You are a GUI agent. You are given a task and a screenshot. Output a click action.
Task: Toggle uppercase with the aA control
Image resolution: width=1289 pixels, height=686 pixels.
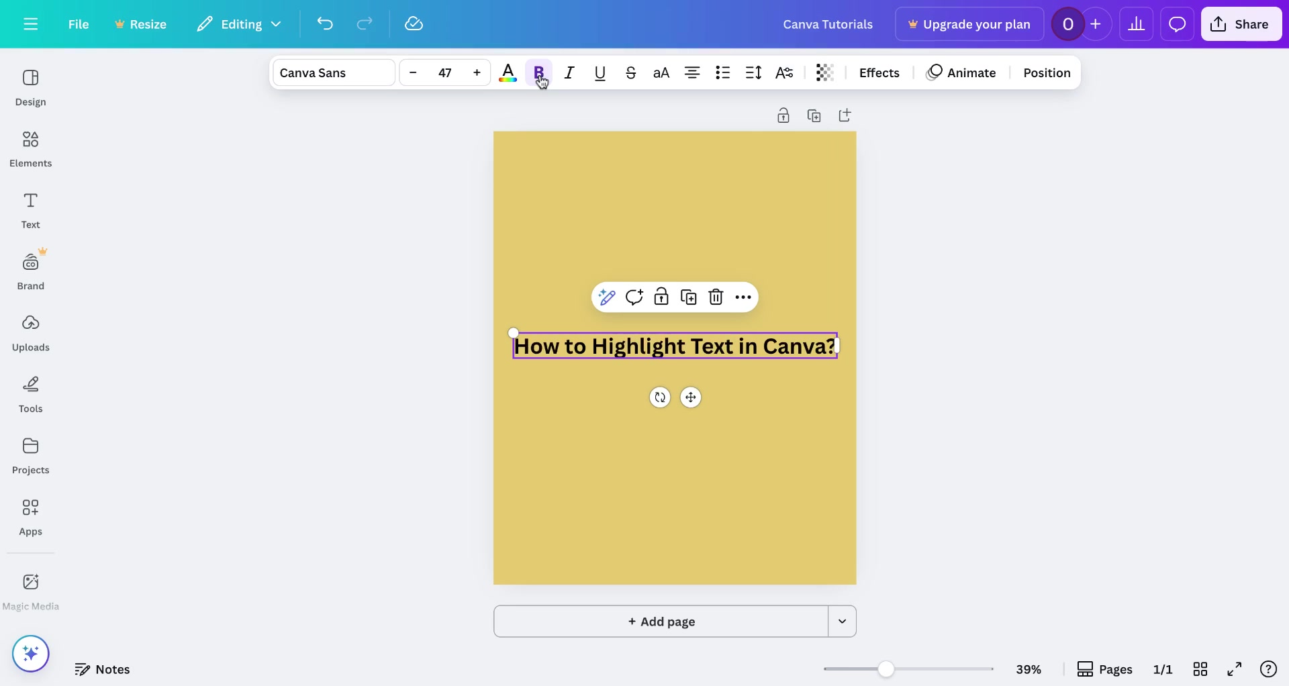coord(661,72)
